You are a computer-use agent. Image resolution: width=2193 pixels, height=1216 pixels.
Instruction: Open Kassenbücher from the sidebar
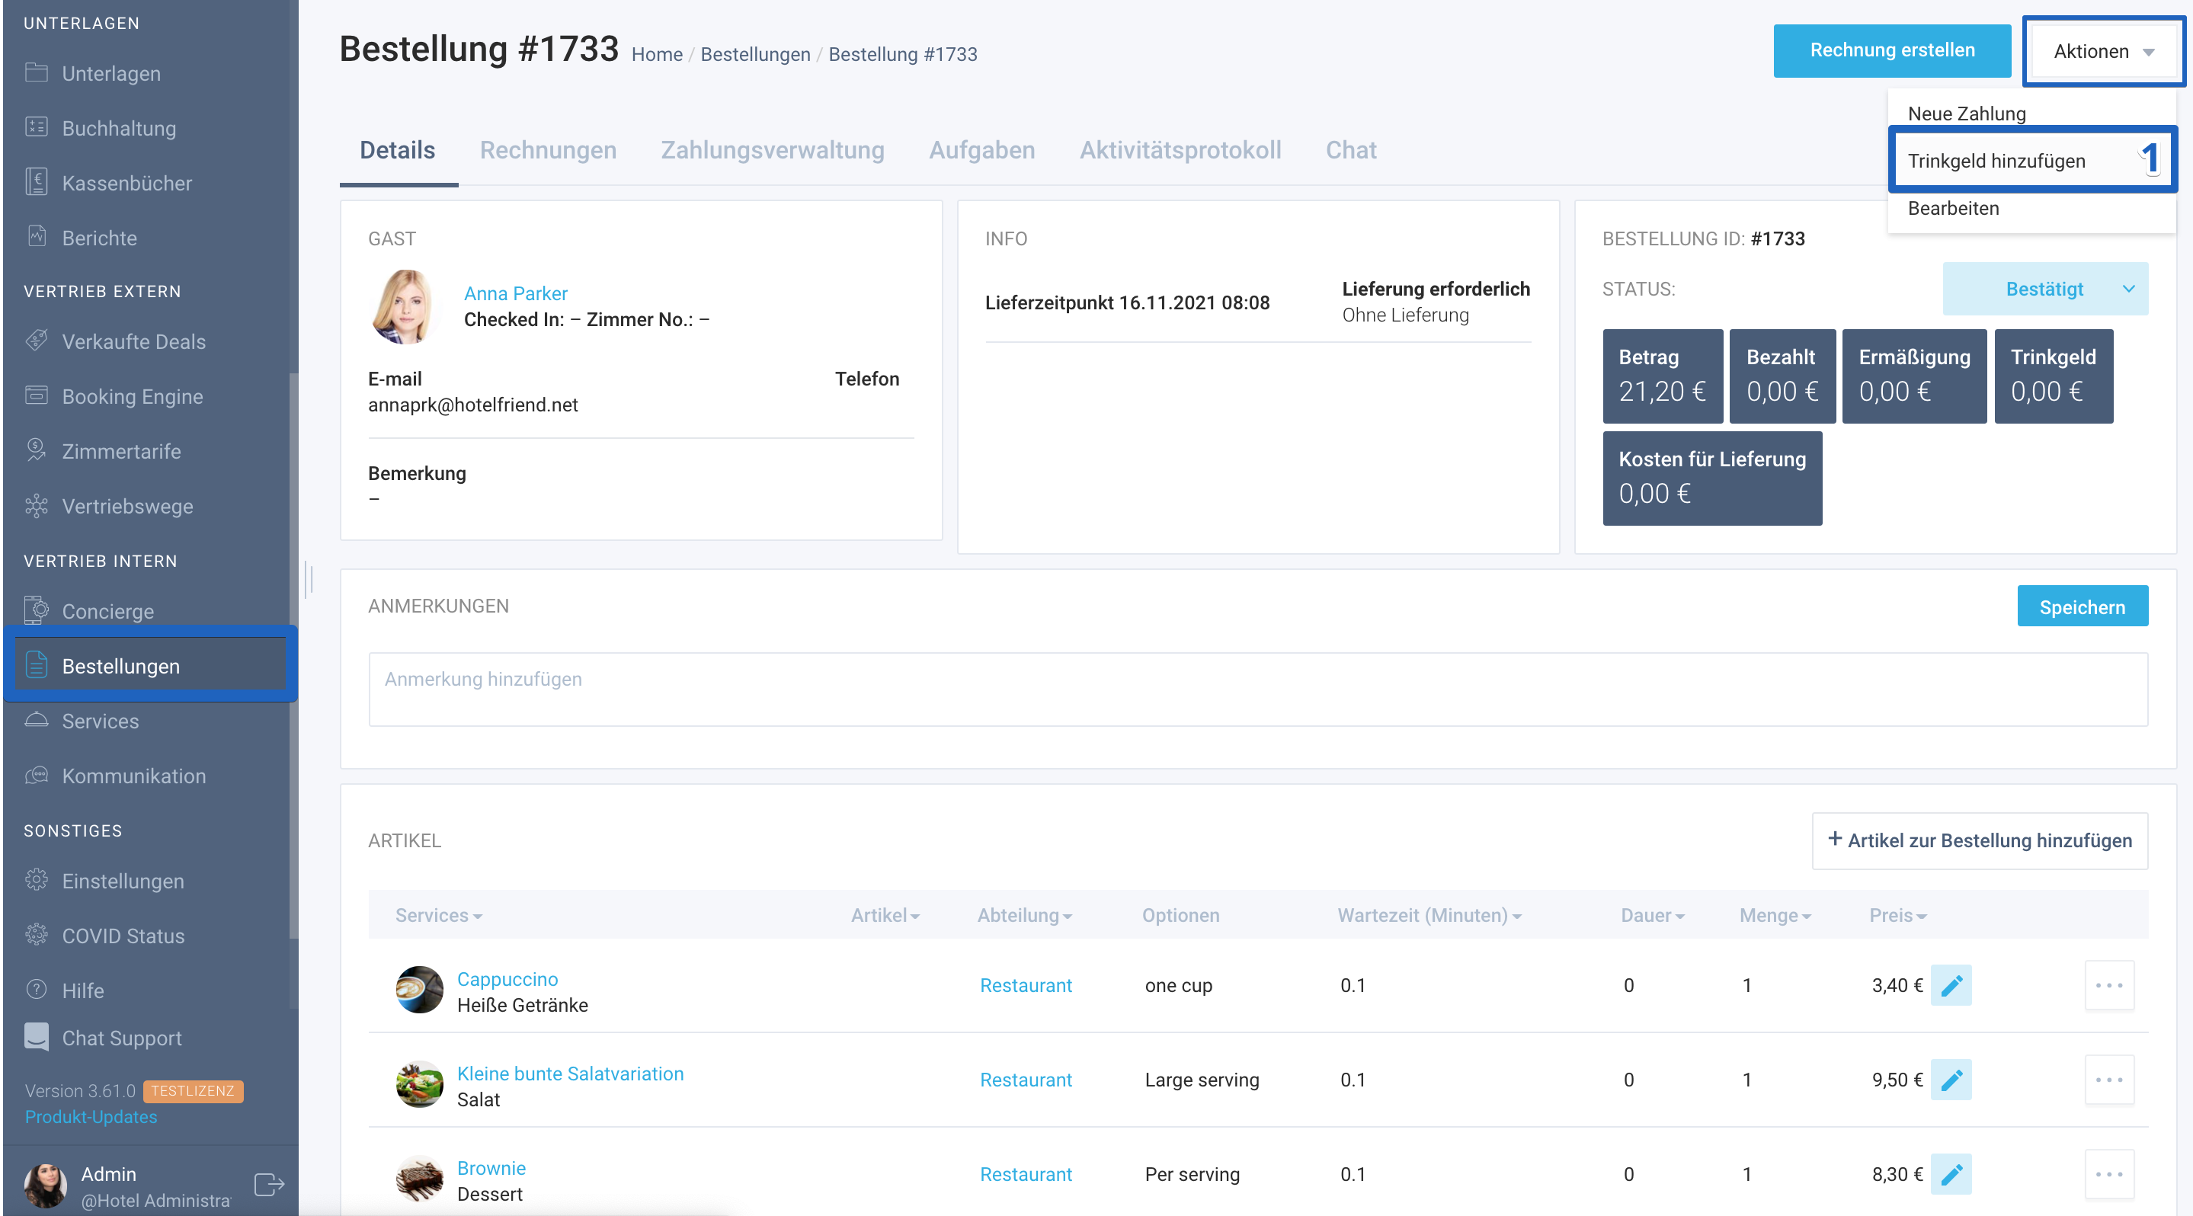tap(126, 183)
